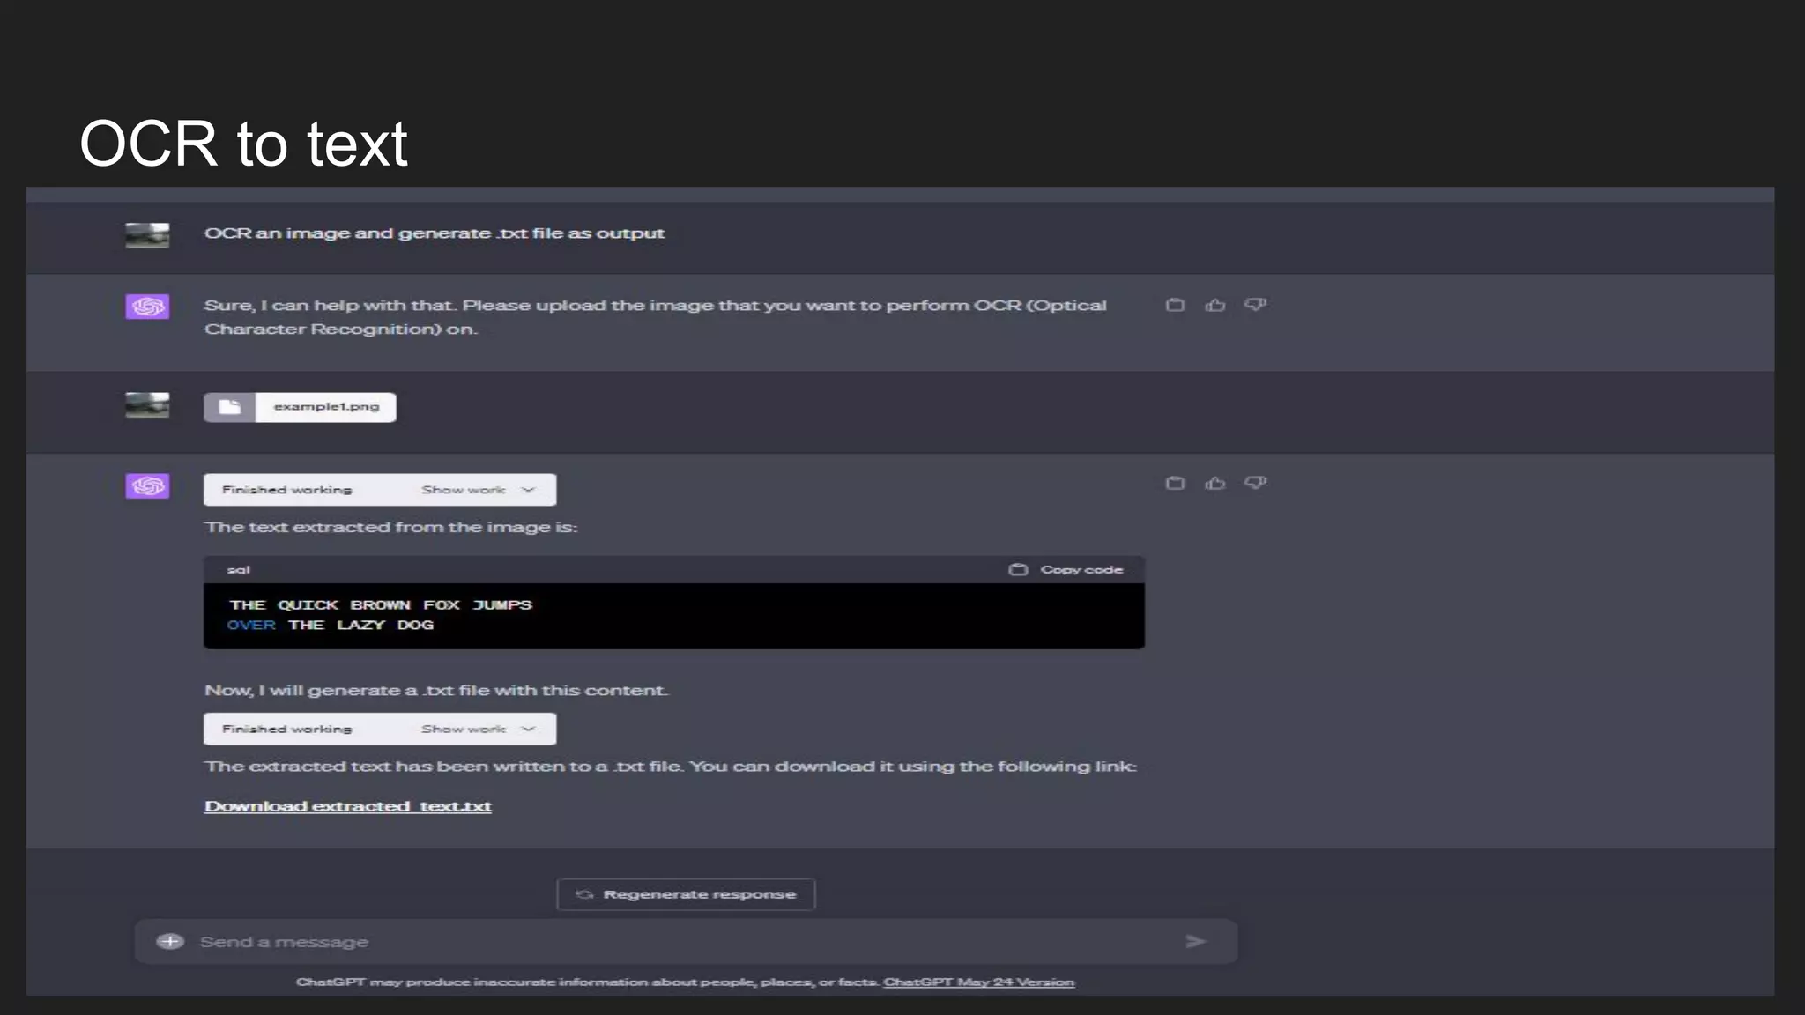
Task: Thumbs up the first ChatGPT reply
Action: [x=1215, y=305]
